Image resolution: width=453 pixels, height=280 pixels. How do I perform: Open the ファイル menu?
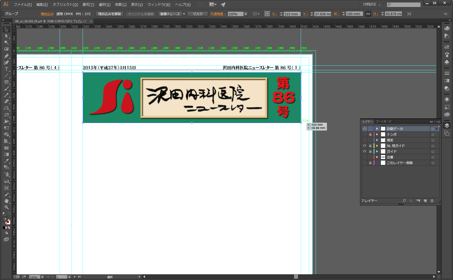click(x=23, y=5)
